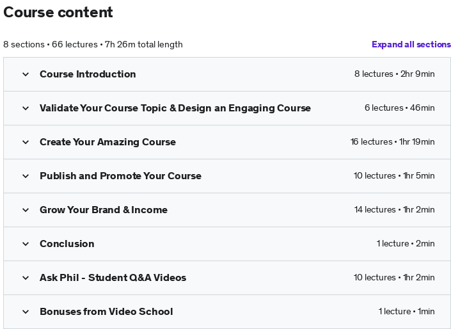This screenshot has width=451, height=329.
Task: Expand the Create Your Amazing Course chevron
Action: point(26,142)
